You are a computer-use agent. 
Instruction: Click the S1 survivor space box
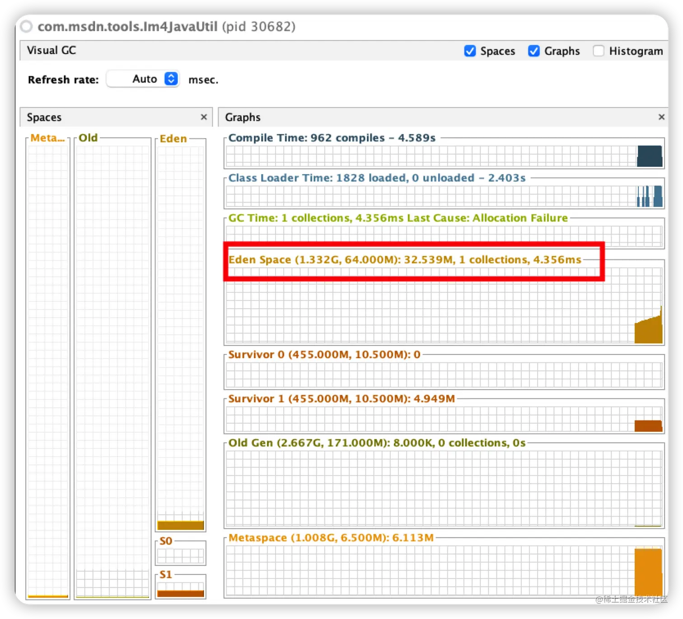[x=181, y=587]
